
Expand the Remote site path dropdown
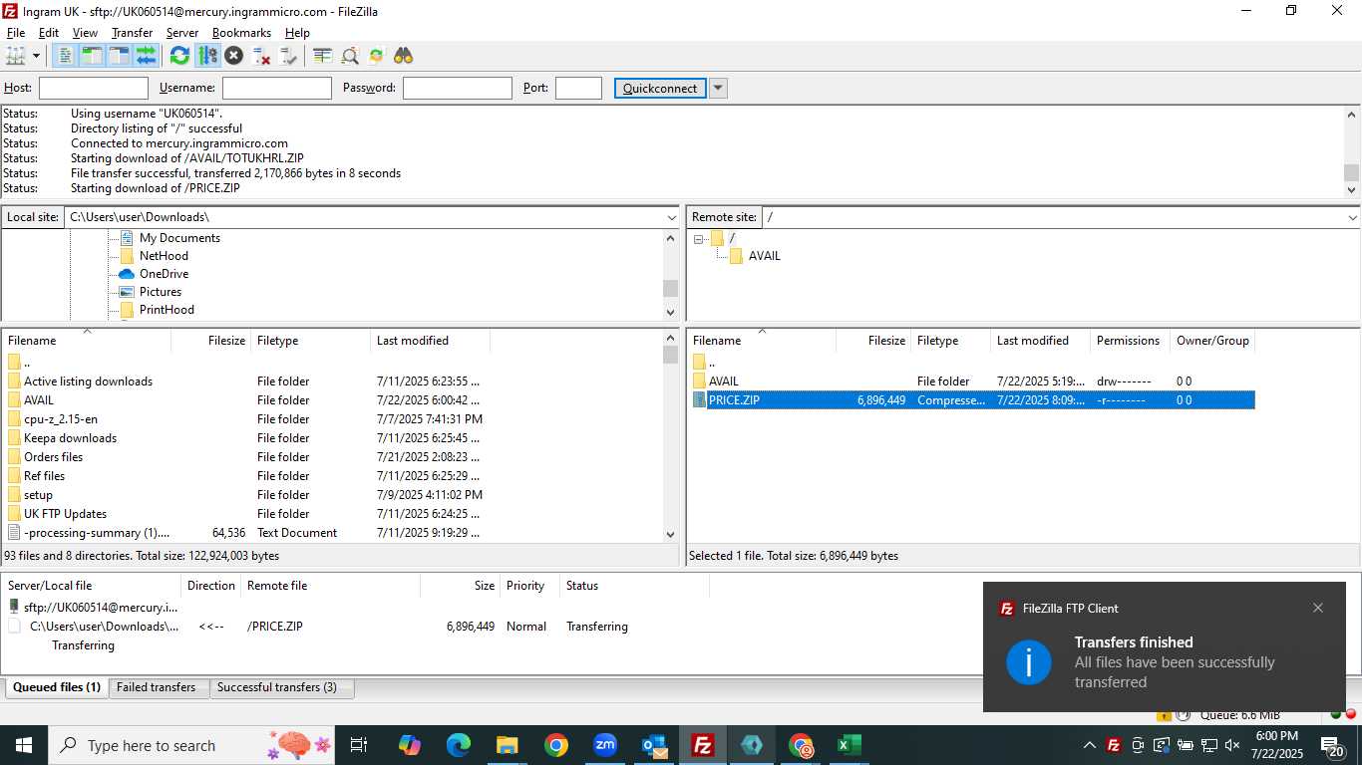click(x=1352, y=217)
